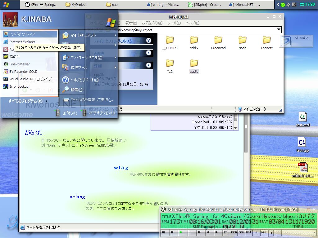
Task: Open コントロール パネル submenu in Start menu
Action: (89, 58)
